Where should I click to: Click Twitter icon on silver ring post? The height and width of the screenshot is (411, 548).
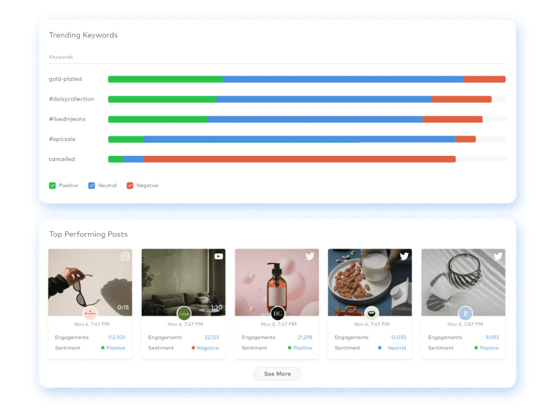click(x=498, y=256)
